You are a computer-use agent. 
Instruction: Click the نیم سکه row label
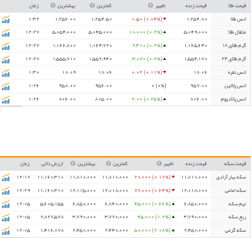coord(237,204)
